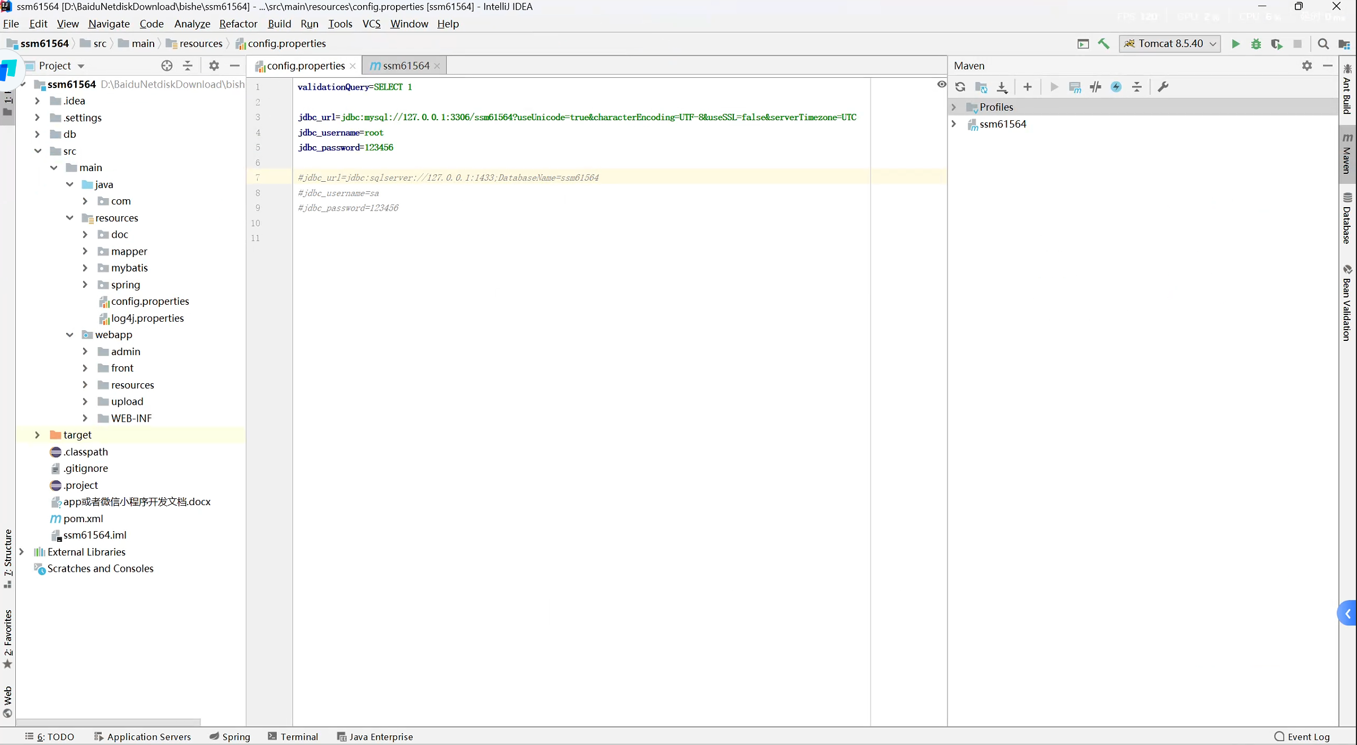1357x745 pixels.
Task: Open Application Servers tool window
Action: (x=142, y=737)
